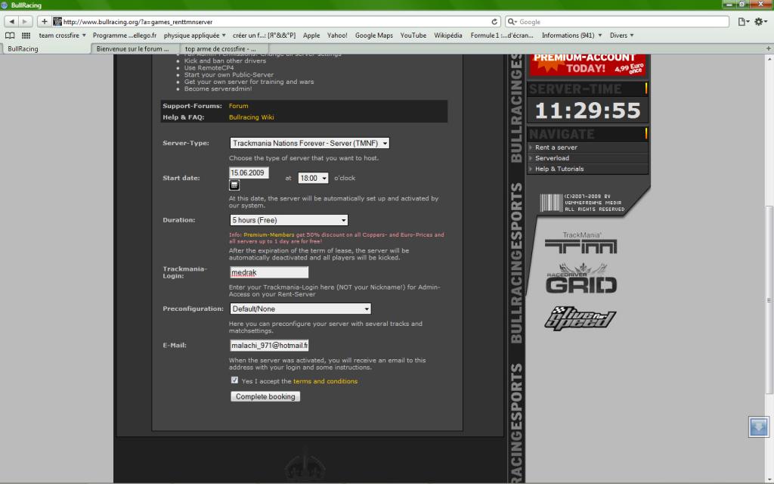Click the Premium-Members info text
The width and height of the screenshot is (774, 484).
(336, 238)
